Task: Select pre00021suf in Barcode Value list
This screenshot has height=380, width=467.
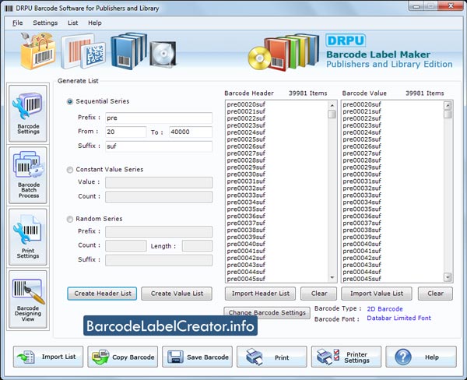Action: click(x=362, y=111)
